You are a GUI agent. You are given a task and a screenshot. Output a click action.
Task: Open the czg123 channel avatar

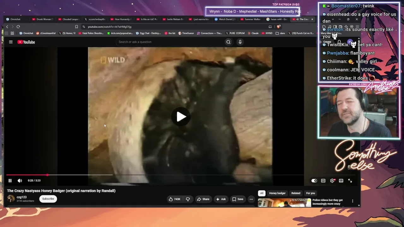(11, 199)
